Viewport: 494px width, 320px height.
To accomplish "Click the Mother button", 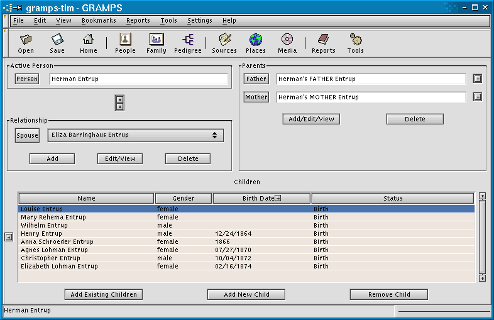I will pos(256,97).
